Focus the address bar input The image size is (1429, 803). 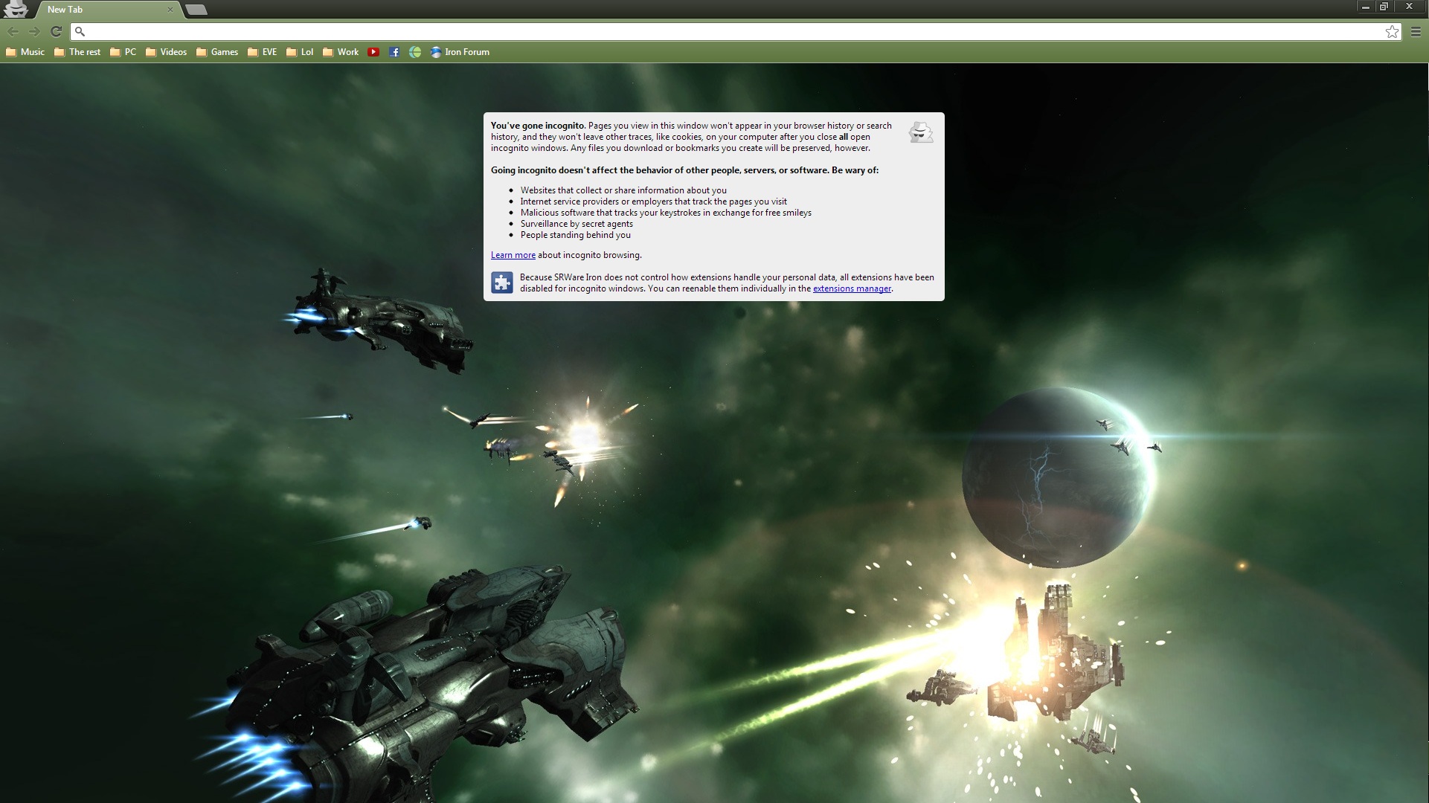[729, 31]
